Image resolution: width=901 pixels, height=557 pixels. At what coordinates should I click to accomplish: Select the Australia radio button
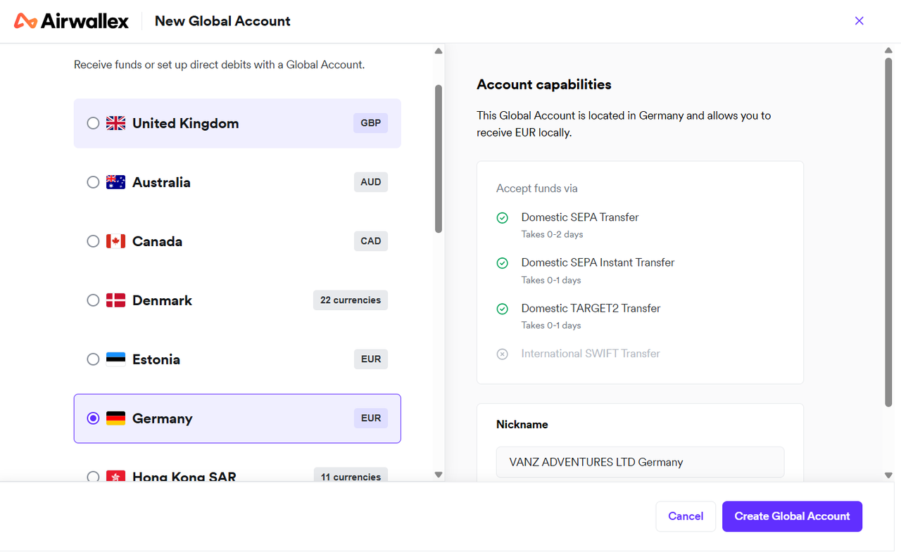(93, 182)
